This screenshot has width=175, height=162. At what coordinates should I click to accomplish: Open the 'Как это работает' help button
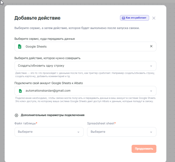tap(134, 18)
